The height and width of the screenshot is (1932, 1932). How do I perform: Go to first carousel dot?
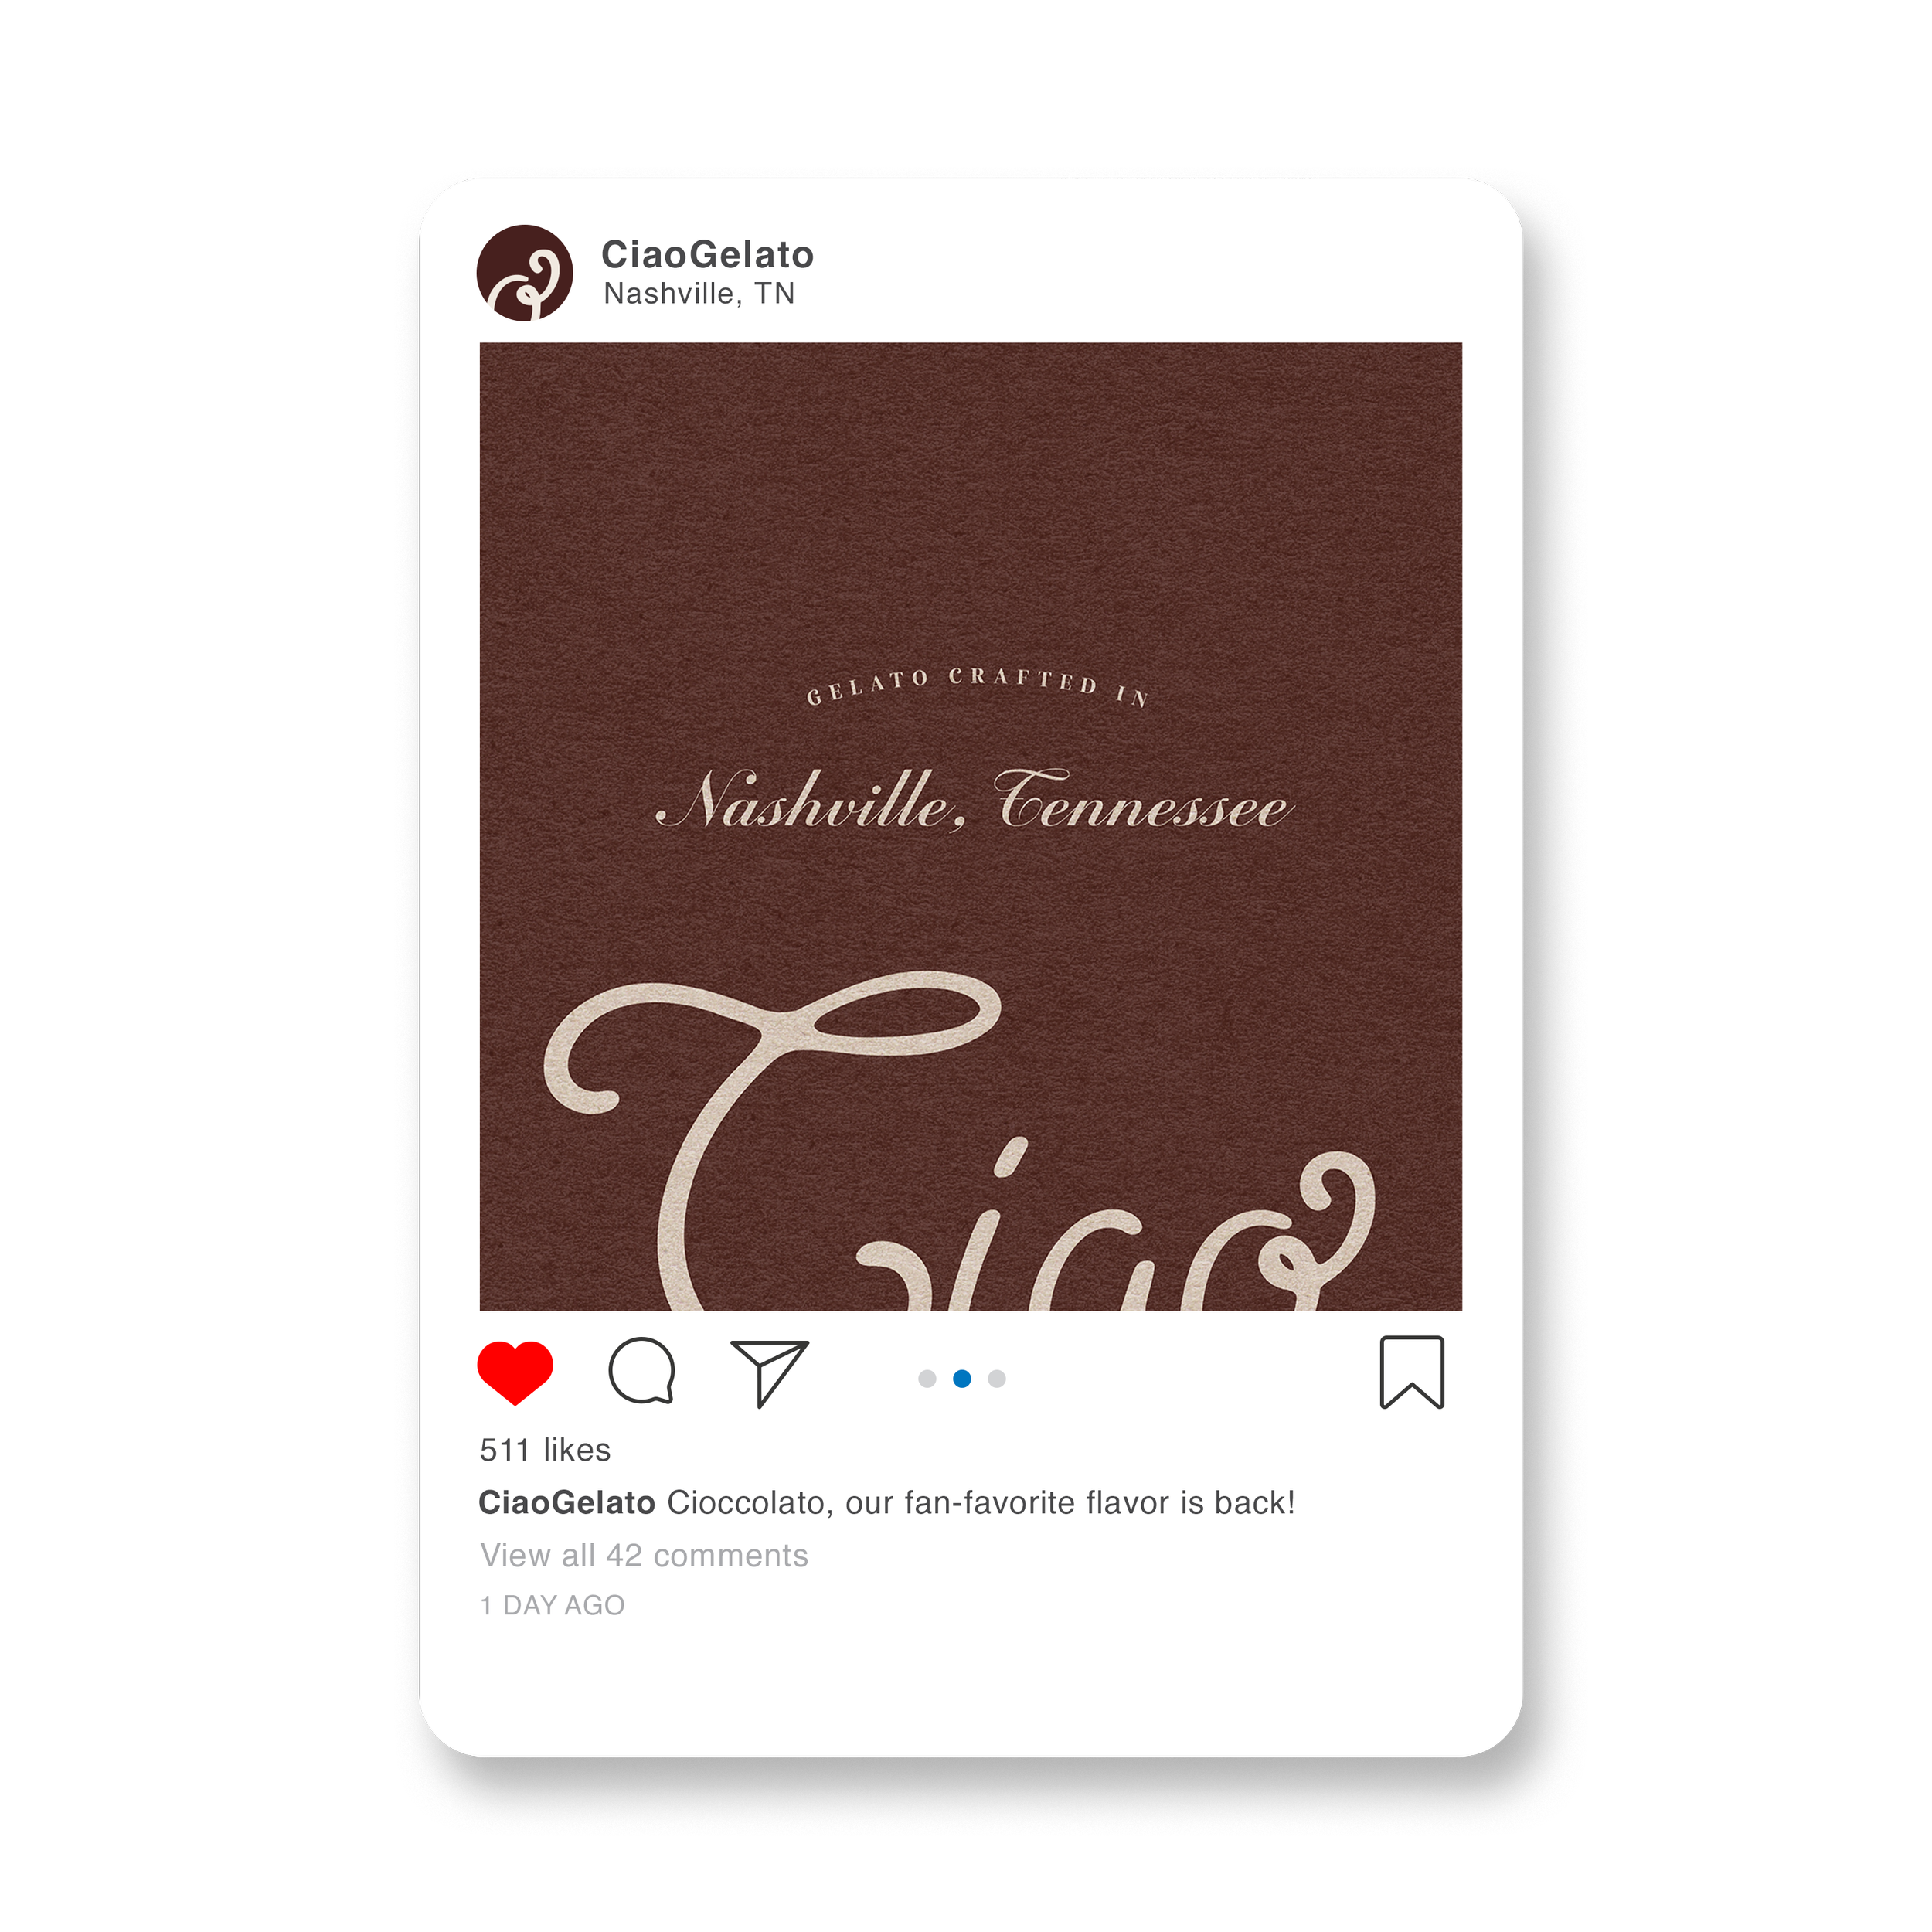pyautogui.click(x=927, y=1379)
